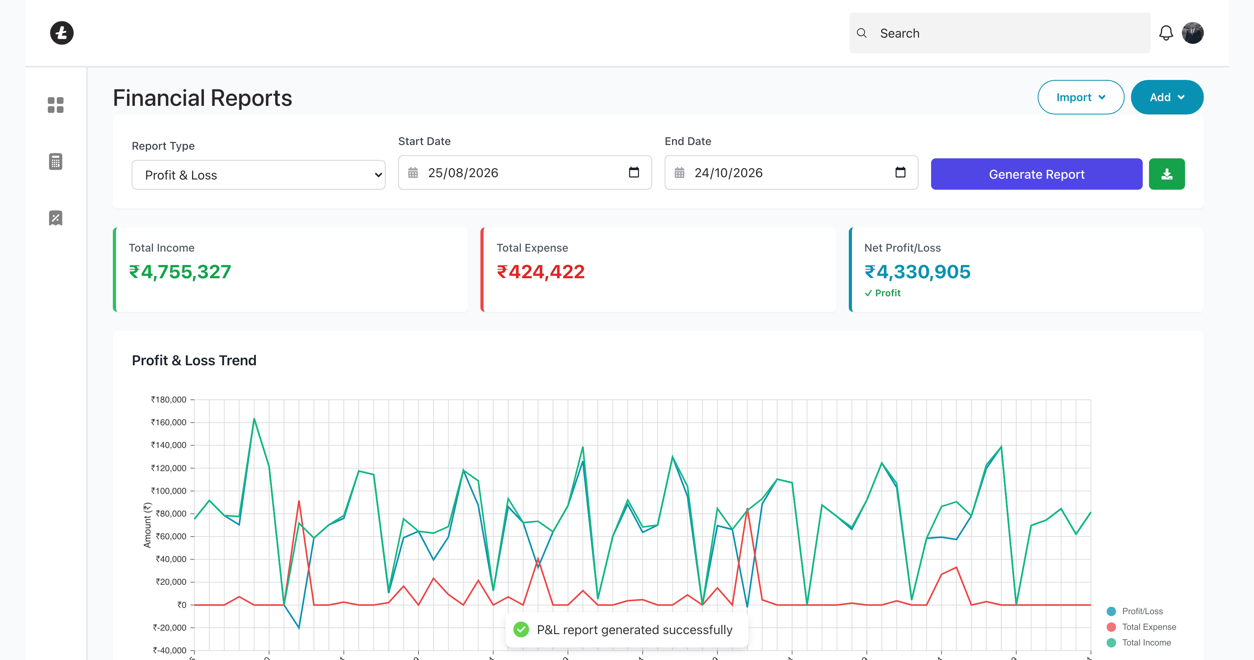Click the success checkmark toast icon

[x=521, y=629]
